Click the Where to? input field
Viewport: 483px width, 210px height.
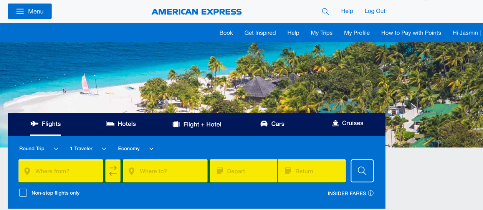pyautogui.click(x=165, y=171)
